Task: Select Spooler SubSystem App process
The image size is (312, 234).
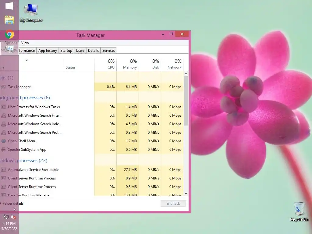Action: [x=91, y=150]
